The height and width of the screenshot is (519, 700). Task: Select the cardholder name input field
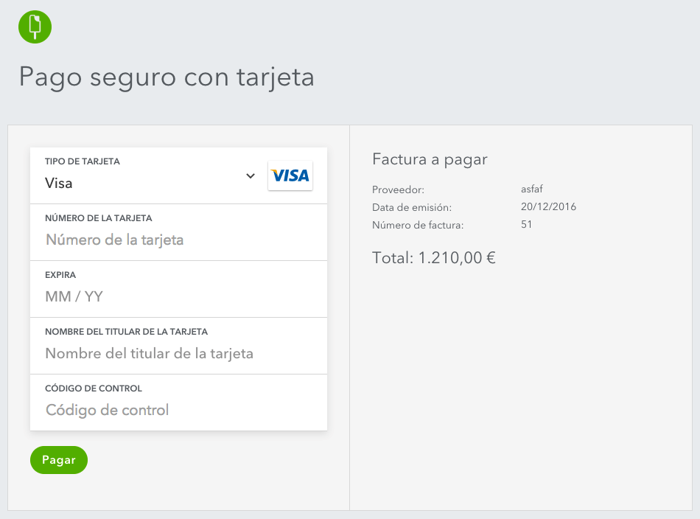(x=178, y=353)
